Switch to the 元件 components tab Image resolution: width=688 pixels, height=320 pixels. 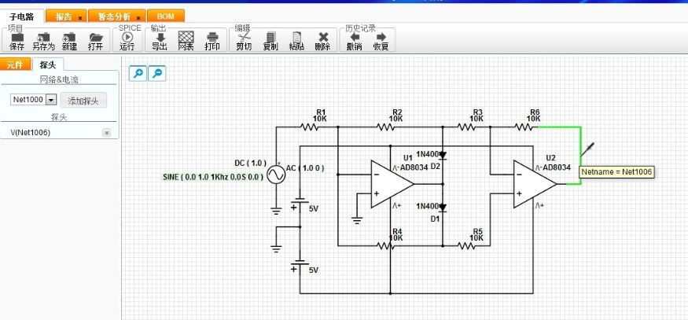coord(16,64)
